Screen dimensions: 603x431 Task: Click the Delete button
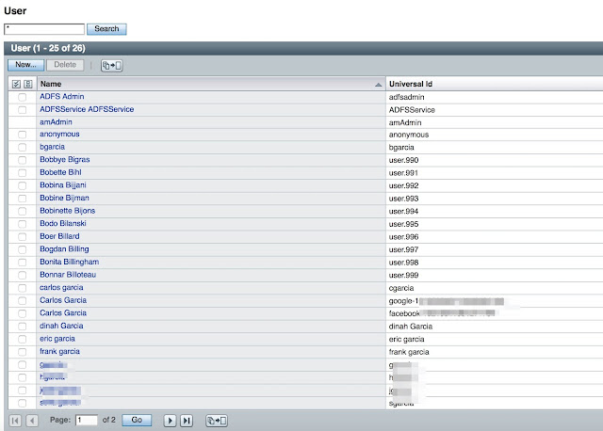pos(65,65)
